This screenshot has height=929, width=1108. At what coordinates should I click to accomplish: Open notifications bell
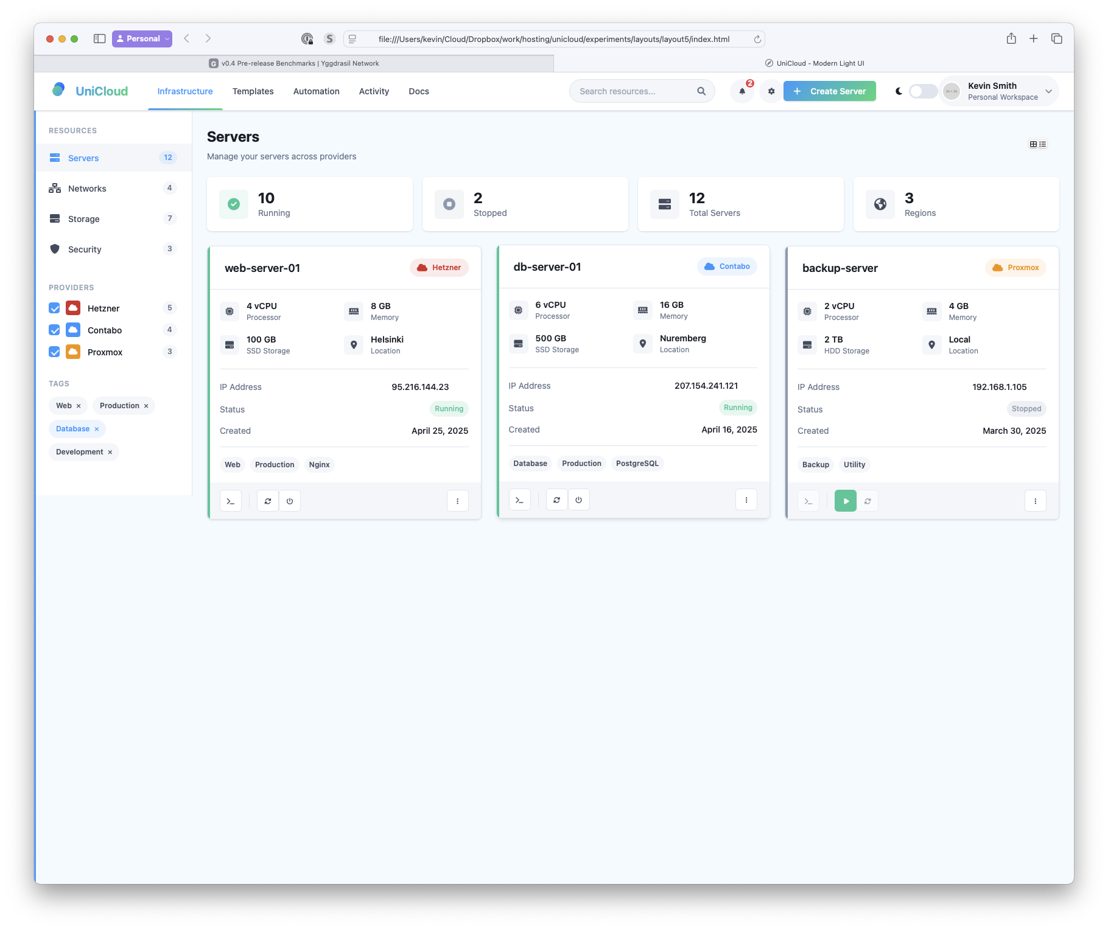pos(742,91)
